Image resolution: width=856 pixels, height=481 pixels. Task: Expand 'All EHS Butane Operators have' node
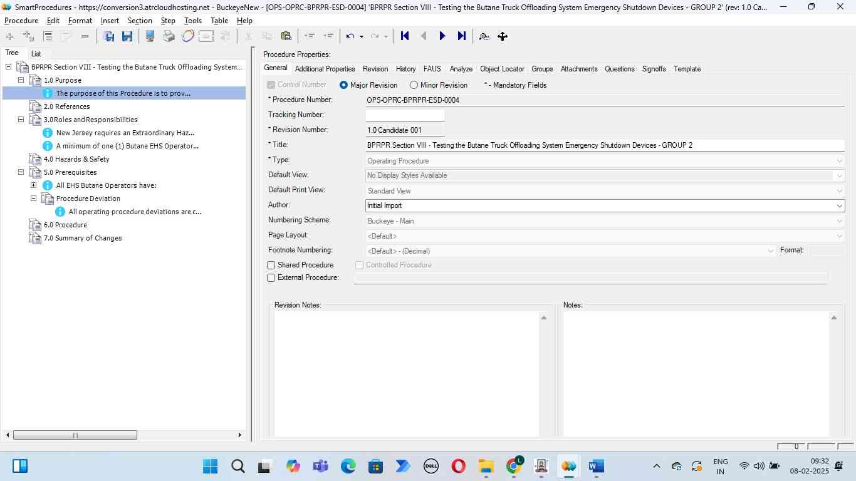(x=33, y=185)
